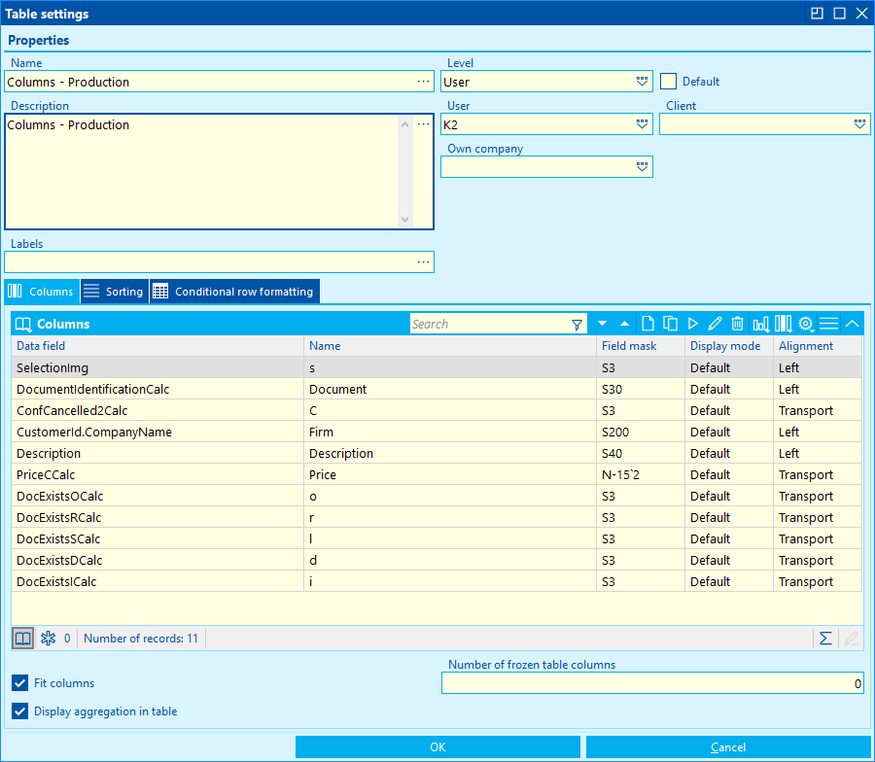Open the hamburger menu in Columns toolbar
The height and width of the screenshot is (762, 875).
[828, 324]
